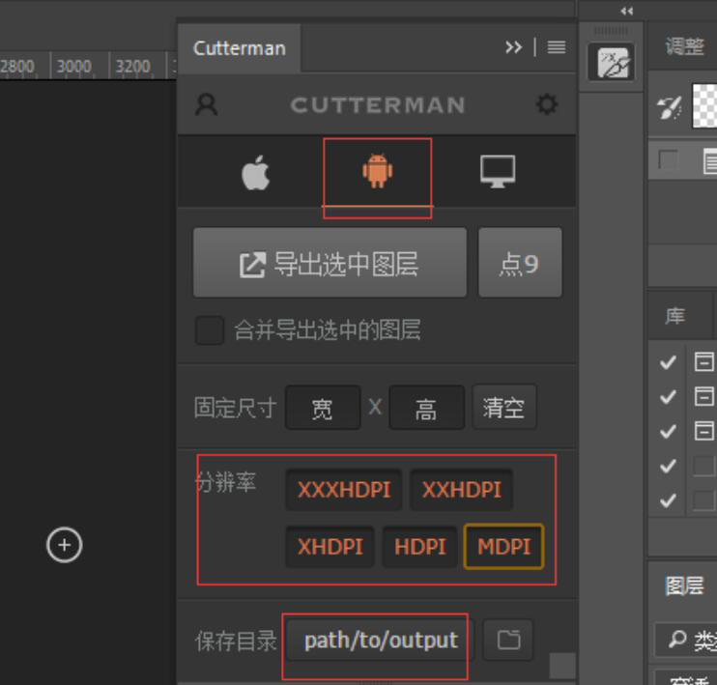Collapse panel with double-chevron icon in Cutterman header
The width and height of the screenshot is (717, 685).
513,47
